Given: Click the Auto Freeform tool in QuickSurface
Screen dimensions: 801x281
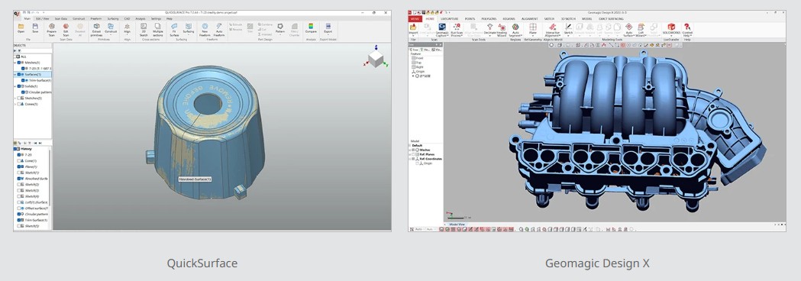Looking at the screenshot, I should coord(219,29).
